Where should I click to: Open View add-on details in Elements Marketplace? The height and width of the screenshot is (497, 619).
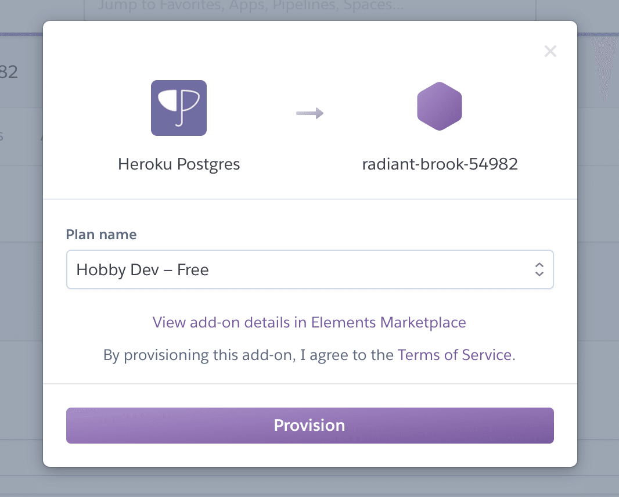[x=309, y=322]
